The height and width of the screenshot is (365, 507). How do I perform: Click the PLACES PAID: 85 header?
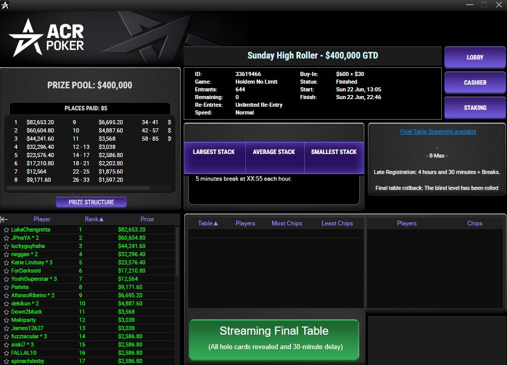86,108
